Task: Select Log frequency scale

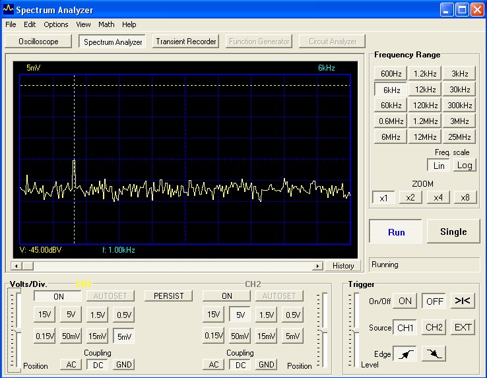Action: tap(465, 165)
